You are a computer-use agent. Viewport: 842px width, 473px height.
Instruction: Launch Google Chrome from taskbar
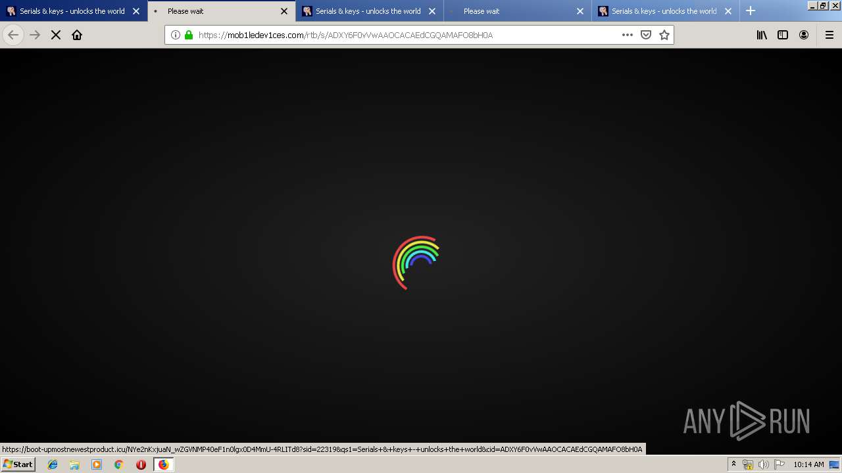118,464
